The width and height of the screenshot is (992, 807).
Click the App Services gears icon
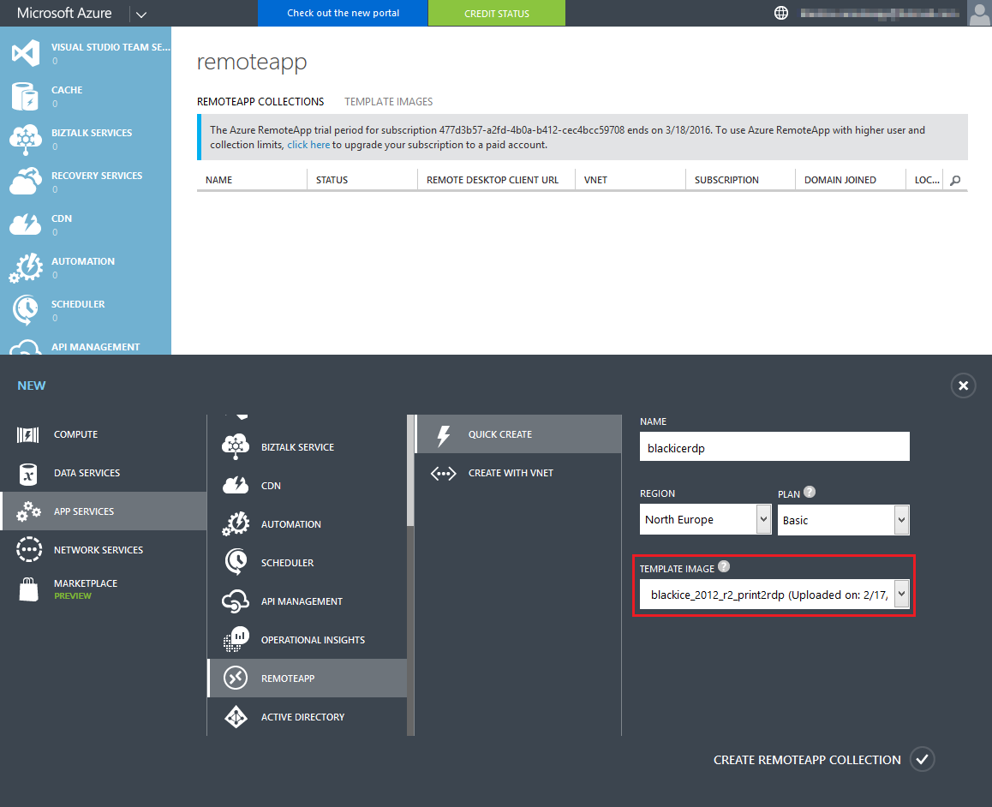(x=28, y=511)
